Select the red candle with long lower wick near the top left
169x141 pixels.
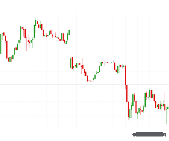point(27,44)
